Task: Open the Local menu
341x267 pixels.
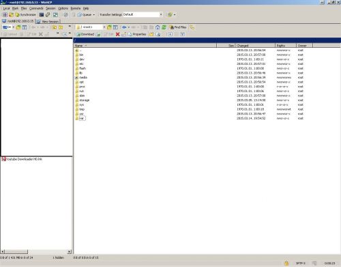Action: [6, 8]
